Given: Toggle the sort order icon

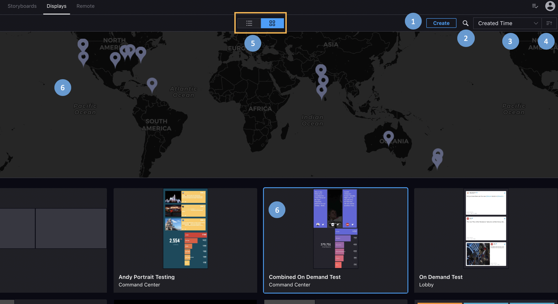Looking at the screenshot, I should [x=549, y=23].
